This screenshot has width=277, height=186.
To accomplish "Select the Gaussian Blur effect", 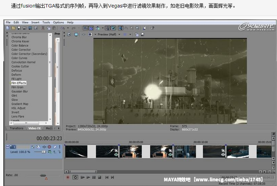I will (20, 91).
